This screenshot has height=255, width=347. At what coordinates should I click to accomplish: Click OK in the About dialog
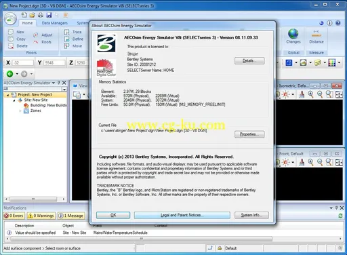(x=113, y=215)
